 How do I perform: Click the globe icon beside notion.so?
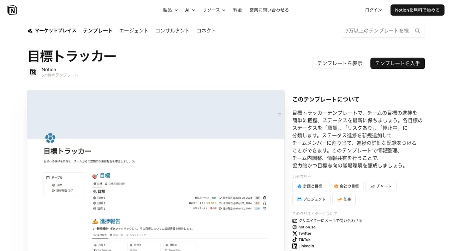point(295,227)
